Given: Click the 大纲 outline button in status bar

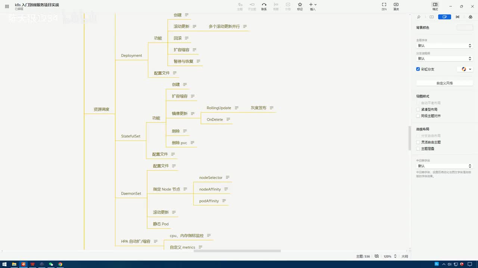Looking at the screenshot, I should pos(404,256).
